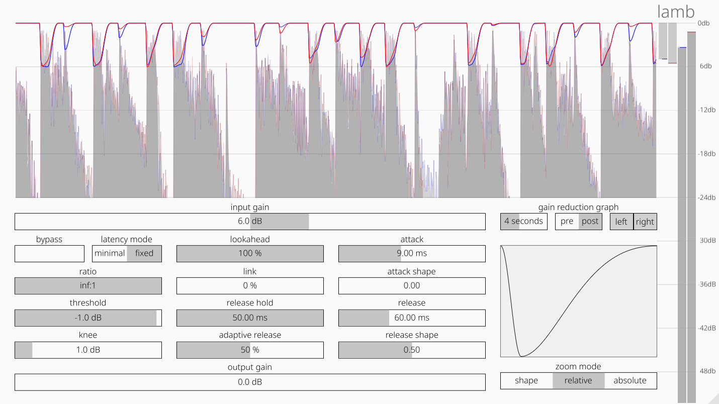The width and height of the screenshot is (719, 404).
Task: Click the attack time slider
Action: tap(412, 253)
